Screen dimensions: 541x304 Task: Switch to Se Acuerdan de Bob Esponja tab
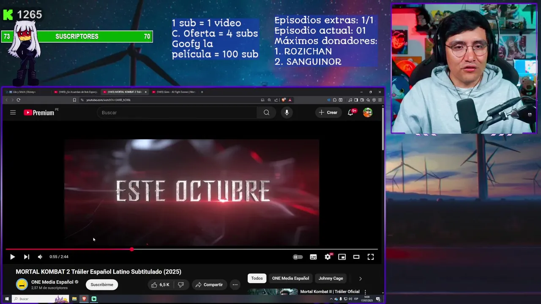coord(76,92)
